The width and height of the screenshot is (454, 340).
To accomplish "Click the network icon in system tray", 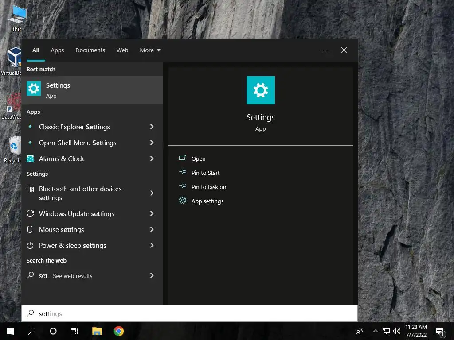I will pos(386,331).
